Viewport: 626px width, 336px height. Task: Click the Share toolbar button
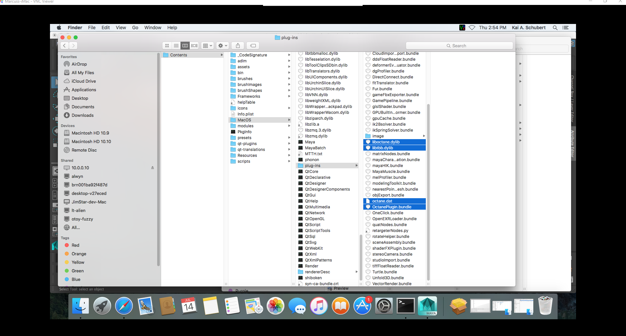[x=238, y=46]
